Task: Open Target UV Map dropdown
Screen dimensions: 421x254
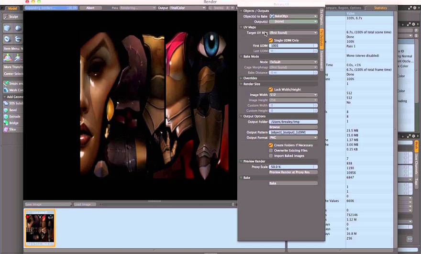Action: point(293,33)
